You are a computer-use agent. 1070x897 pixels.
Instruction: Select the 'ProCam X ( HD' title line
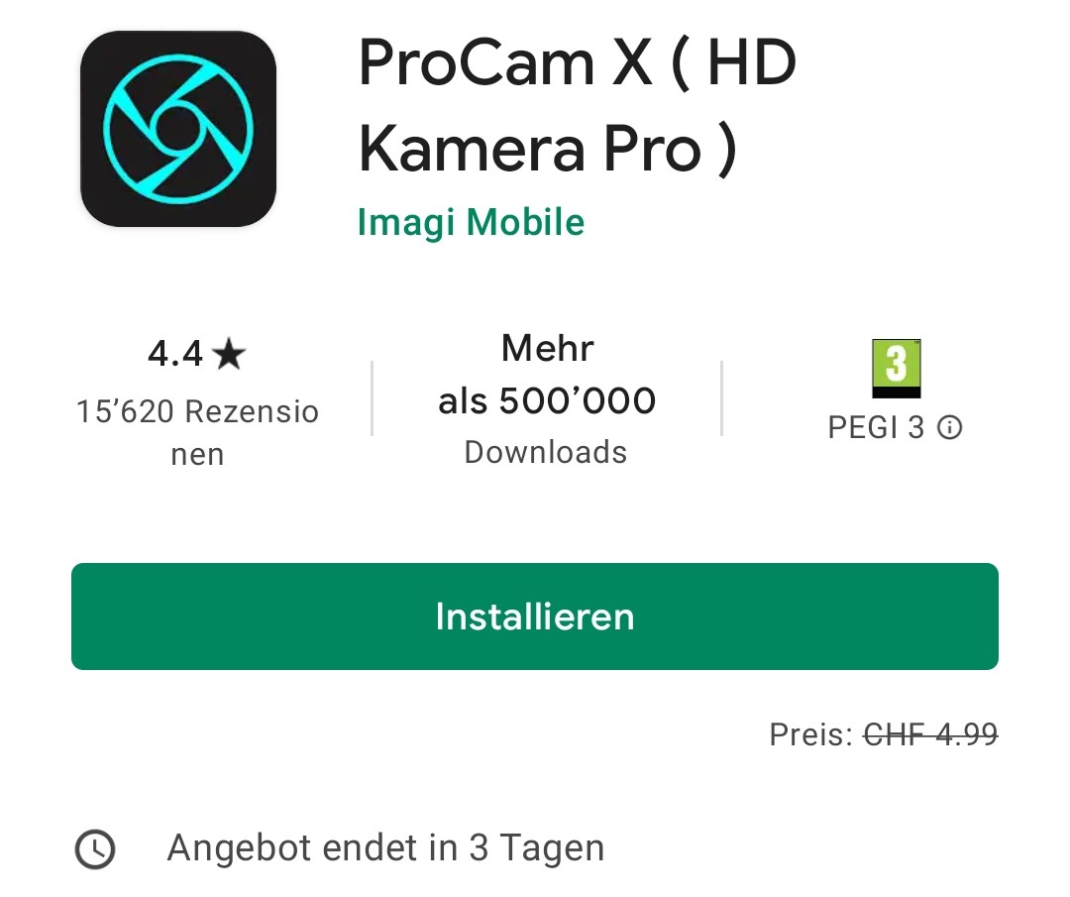coord(578,63)
